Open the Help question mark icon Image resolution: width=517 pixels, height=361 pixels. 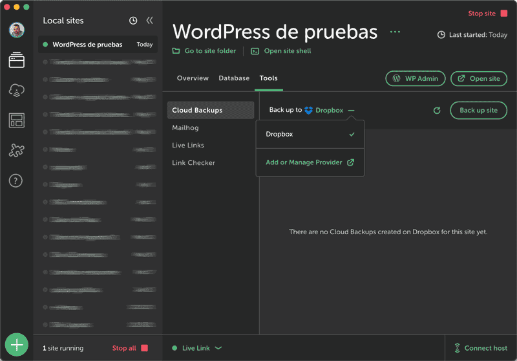(16, 181)
